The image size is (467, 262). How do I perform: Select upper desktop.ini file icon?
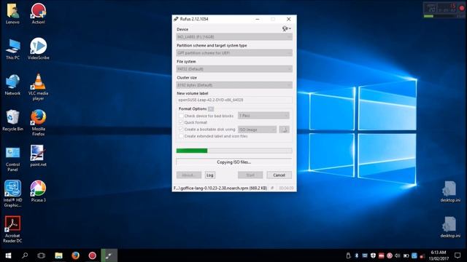point(450,192)
